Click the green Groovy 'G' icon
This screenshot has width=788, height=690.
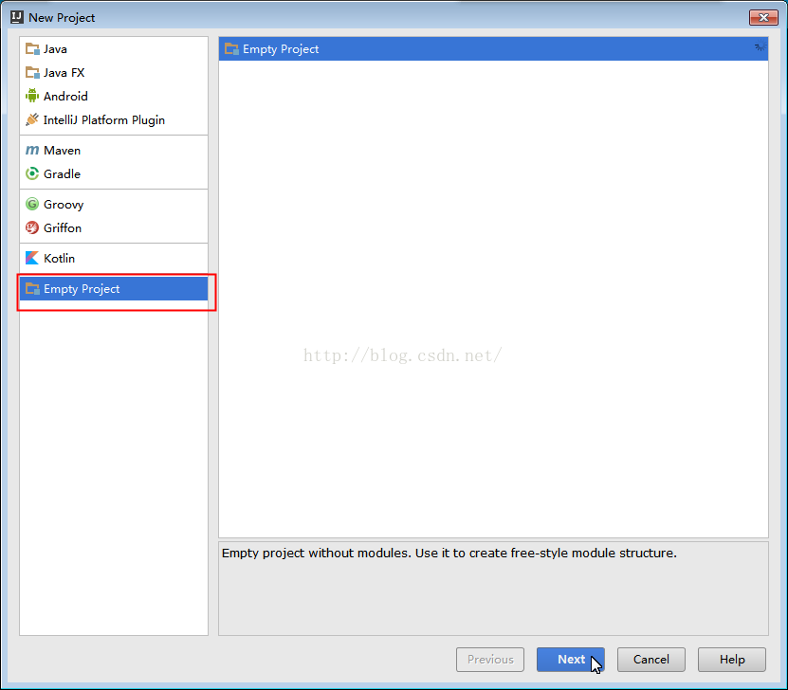32,204
